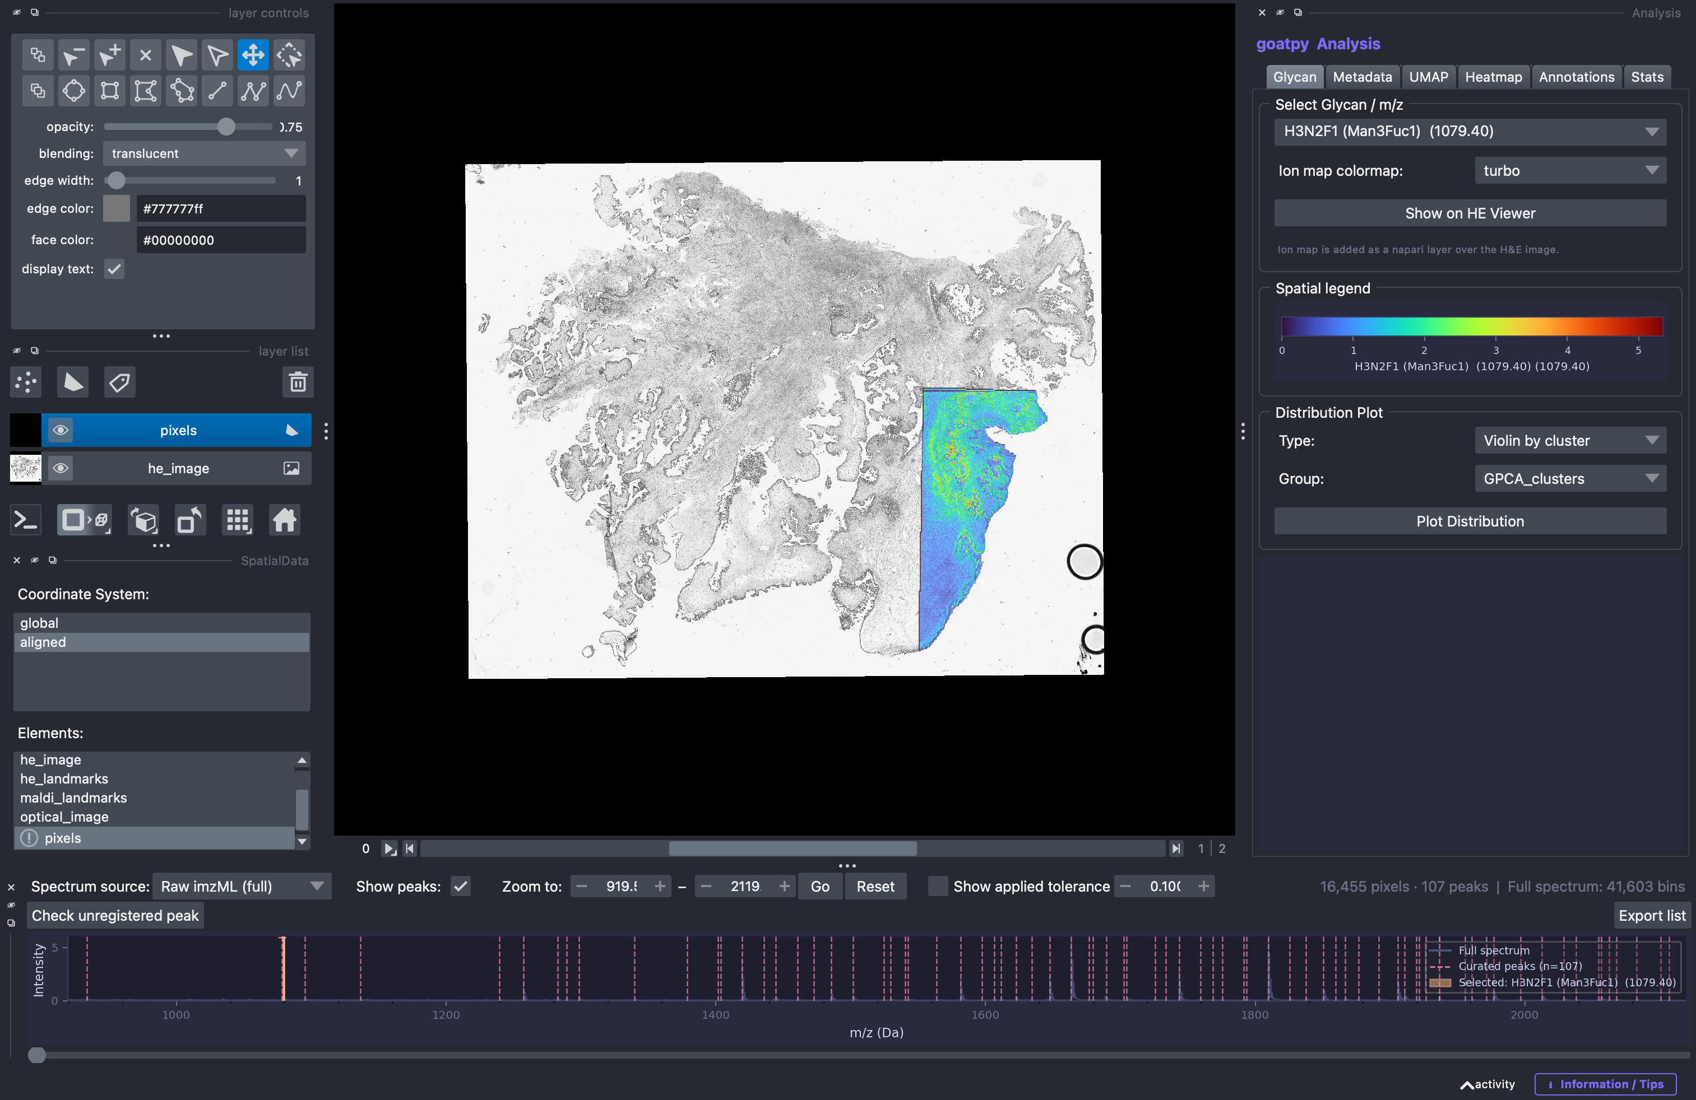Select the add polygon tool

click(x=145, y=91)
